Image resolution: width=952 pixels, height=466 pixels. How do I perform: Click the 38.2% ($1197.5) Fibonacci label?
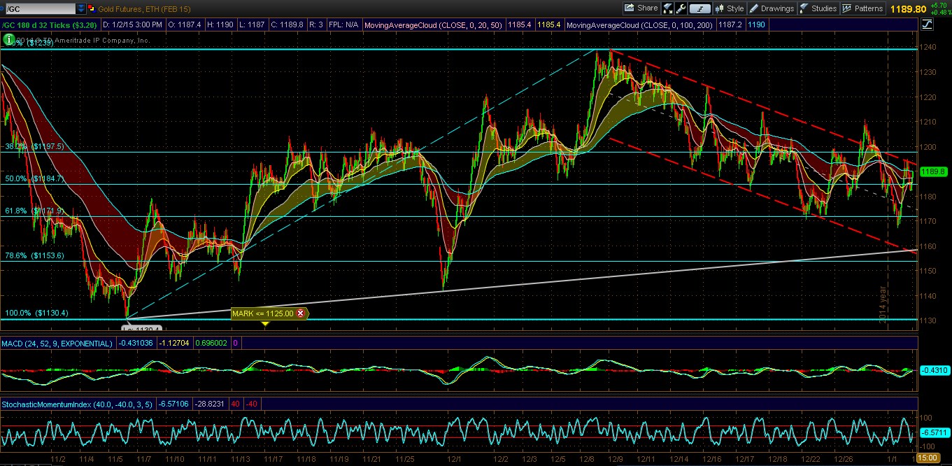point(33,147)
